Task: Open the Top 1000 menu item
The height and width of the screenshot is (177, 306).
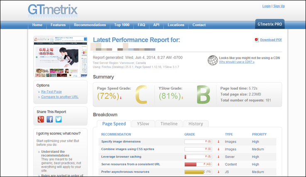Action: [122, 25]
